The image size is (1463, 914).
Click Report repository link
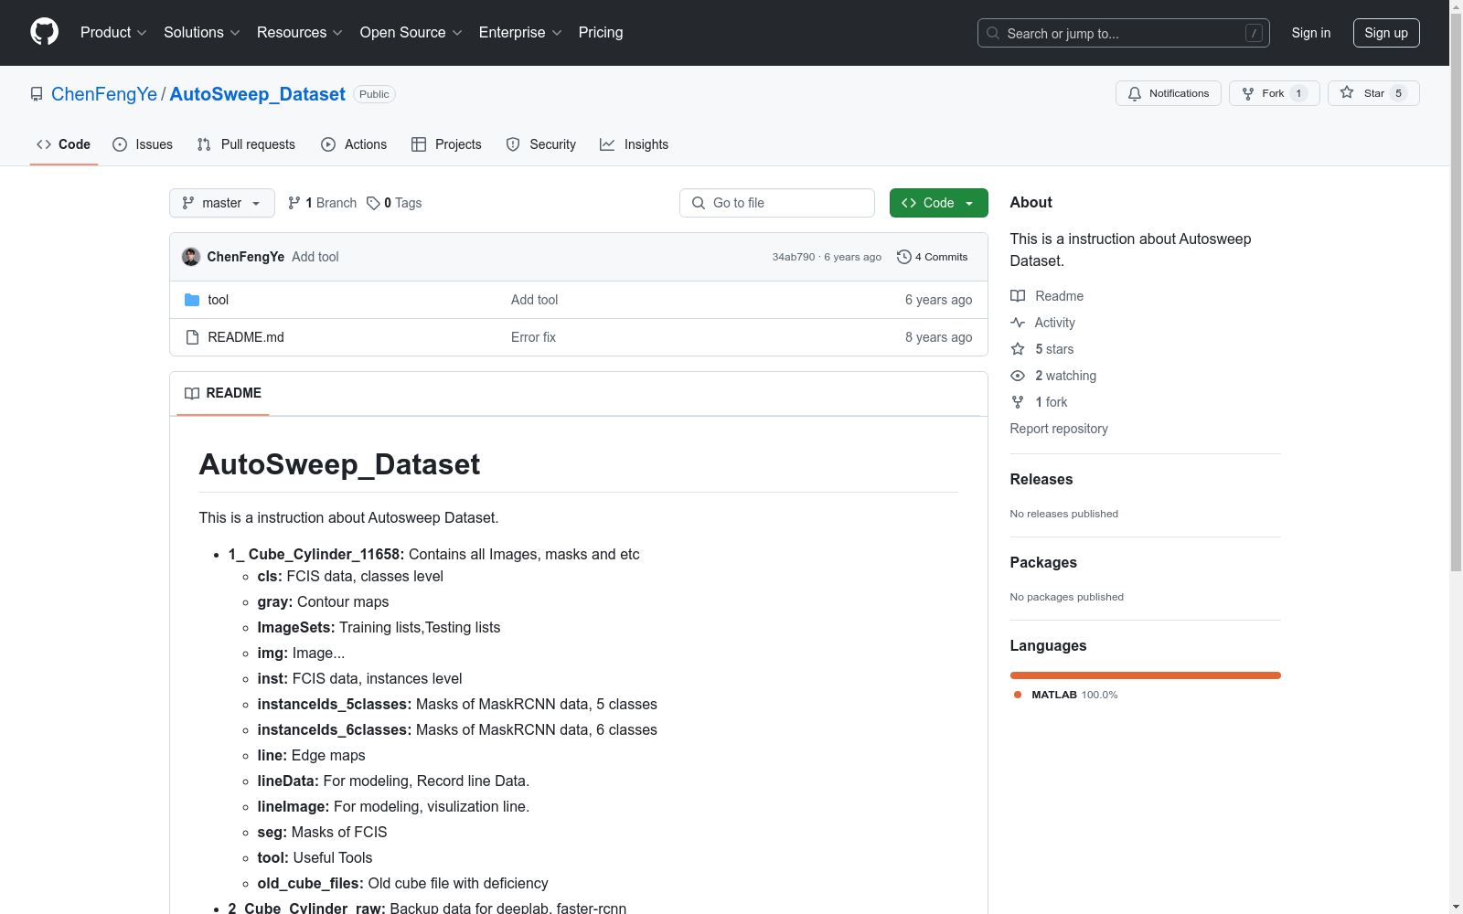pyautogui.click(x=1059, y=429)
